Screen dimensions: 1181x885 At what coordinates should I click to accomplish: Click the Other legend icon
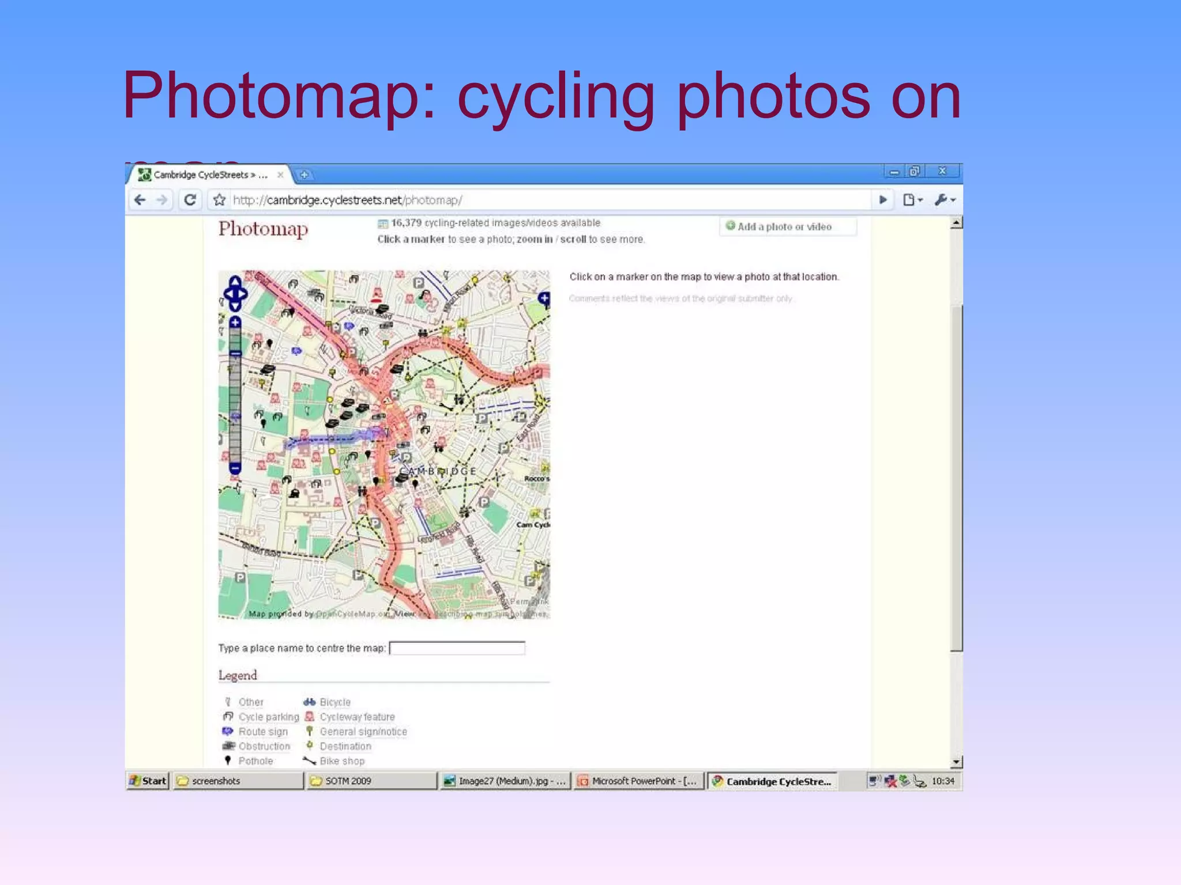228,702
